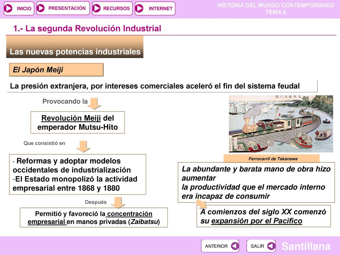
Task: Click the play icon beside PRESENTACIÓN
Action: coord(41,8)
